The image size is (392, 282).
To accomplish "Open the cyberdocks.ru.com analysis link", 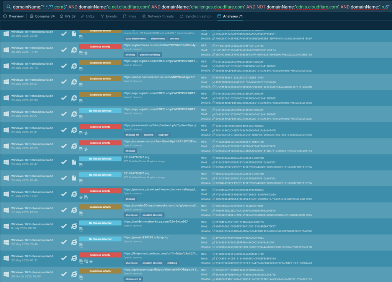I will tap(160, 45).
